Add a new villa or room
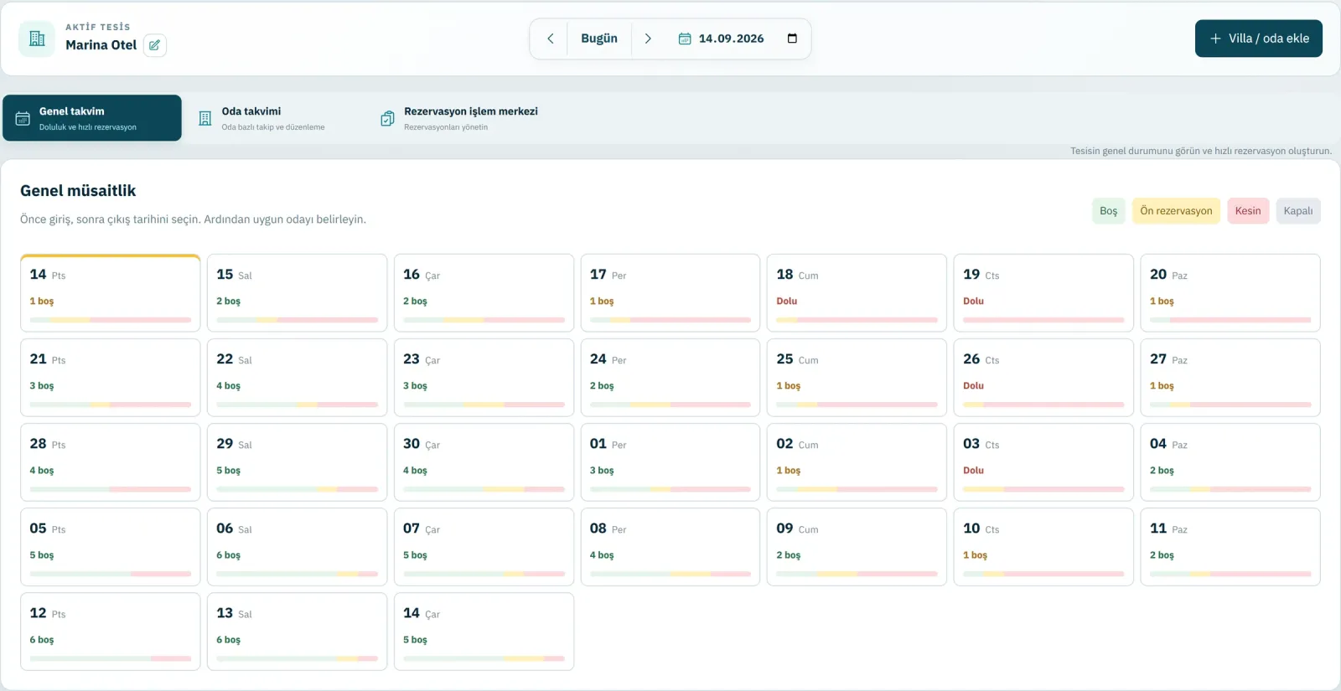The width and height of the screenshot is (1341, 691). pyautogui.click(x=1259, y=39)
